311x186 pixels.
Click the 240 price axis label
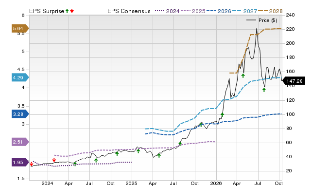pos(290,15)
